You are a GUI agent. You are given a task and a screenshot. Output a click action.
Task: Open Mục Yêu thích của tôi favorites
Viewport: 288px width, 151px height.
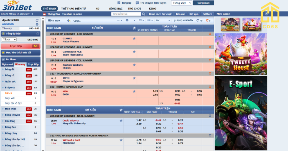[x=21, y=52]
